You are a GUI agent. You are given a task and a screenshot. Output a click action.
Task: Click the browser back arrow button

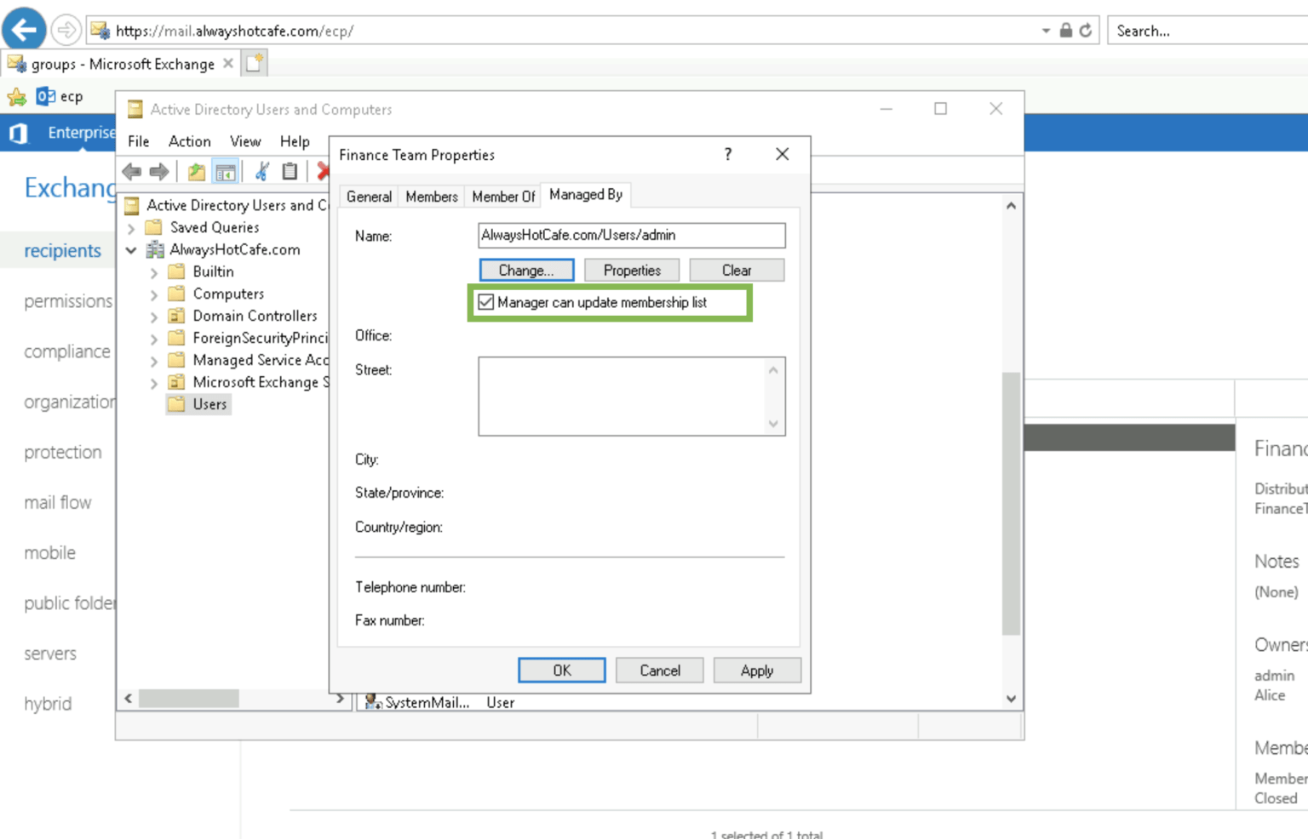click(24, 31)
